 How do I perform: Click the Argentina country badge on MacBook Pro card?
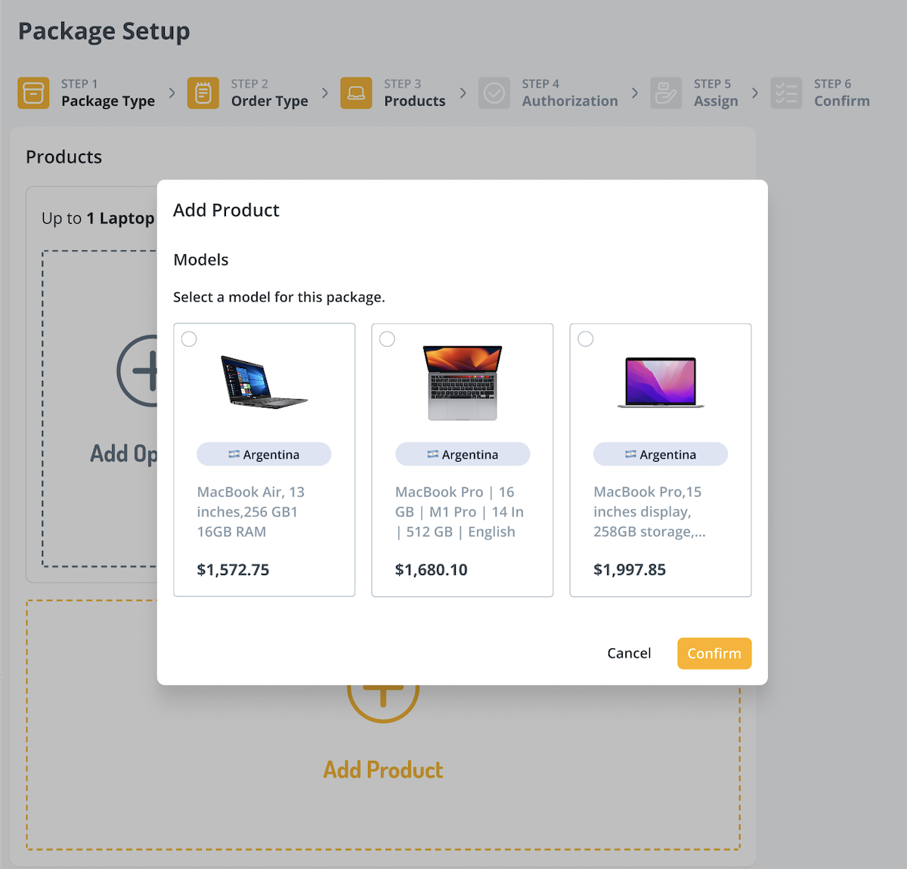(462, 454)
